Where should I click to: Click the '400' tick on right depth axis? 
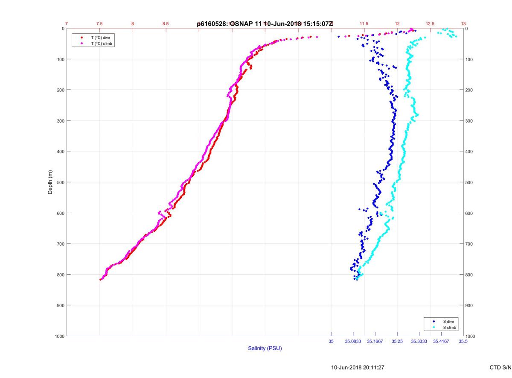coord(470,152)
